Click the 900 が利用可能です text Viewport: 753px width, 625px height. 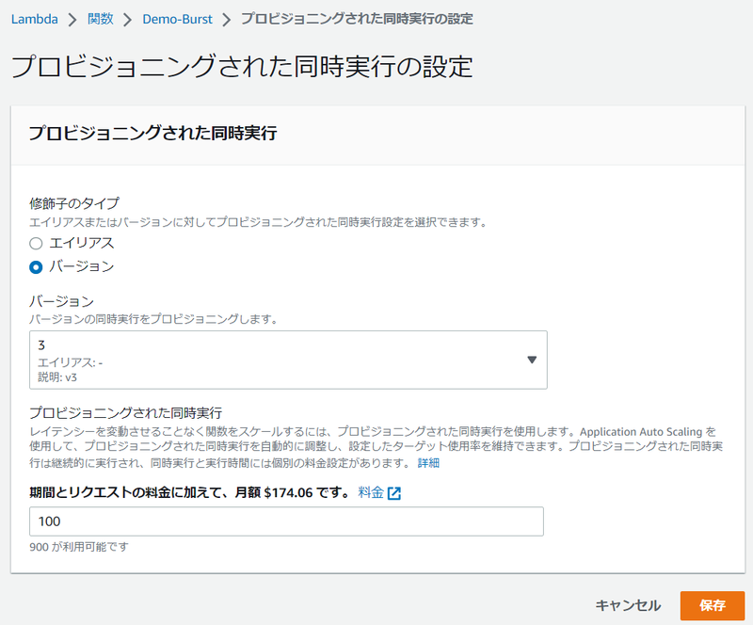coord(79,547)
